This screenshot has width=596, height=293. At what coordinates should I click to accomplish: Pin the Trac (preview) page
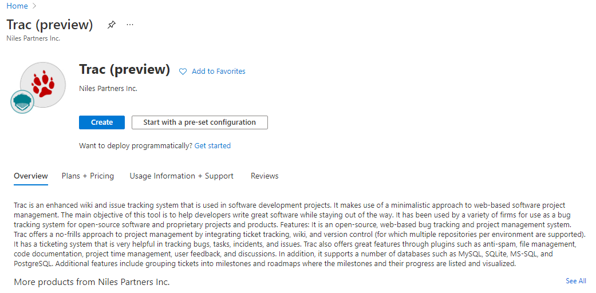112,25
